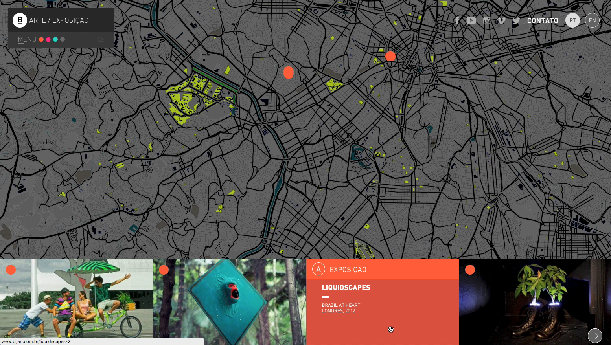This screenshot has width=611, height=345.
Task: Select the teal menu category dot
Action: [55, 39]
